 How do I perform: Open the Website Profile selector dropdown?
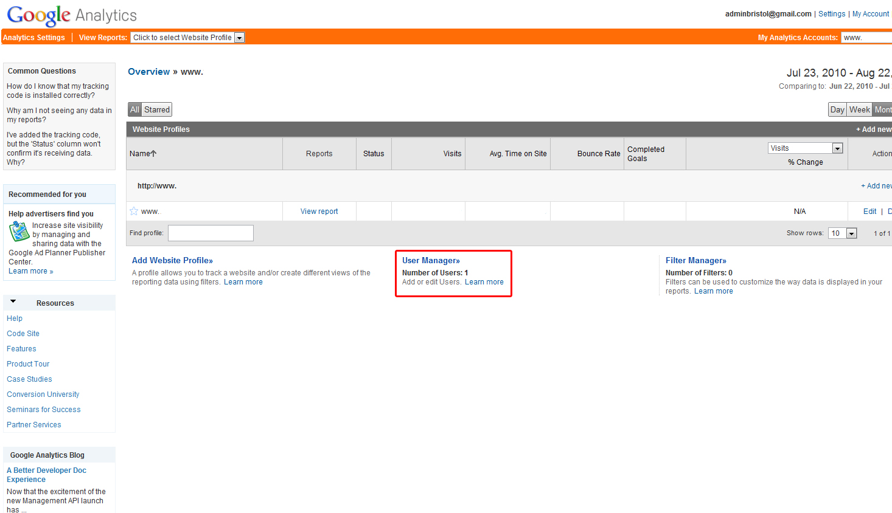point(187,38)
